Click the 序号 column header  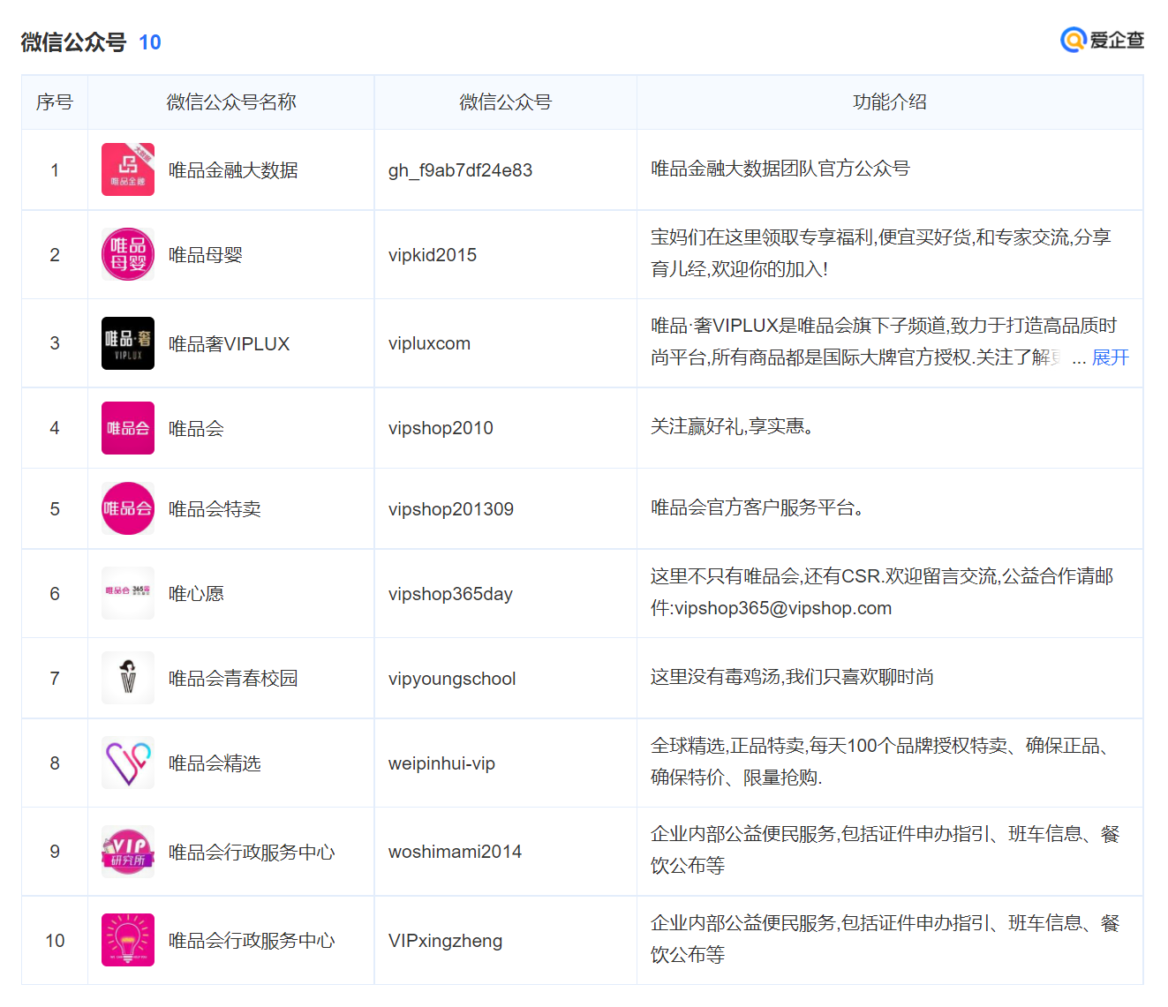pyautogui.click(x=55, y=102)
